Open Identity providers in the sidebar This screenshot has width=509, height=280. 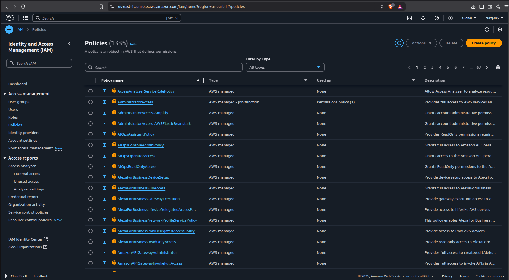24,133
